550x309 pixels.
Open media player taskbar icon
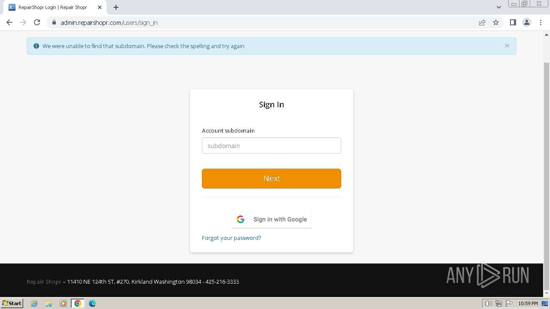63,303
